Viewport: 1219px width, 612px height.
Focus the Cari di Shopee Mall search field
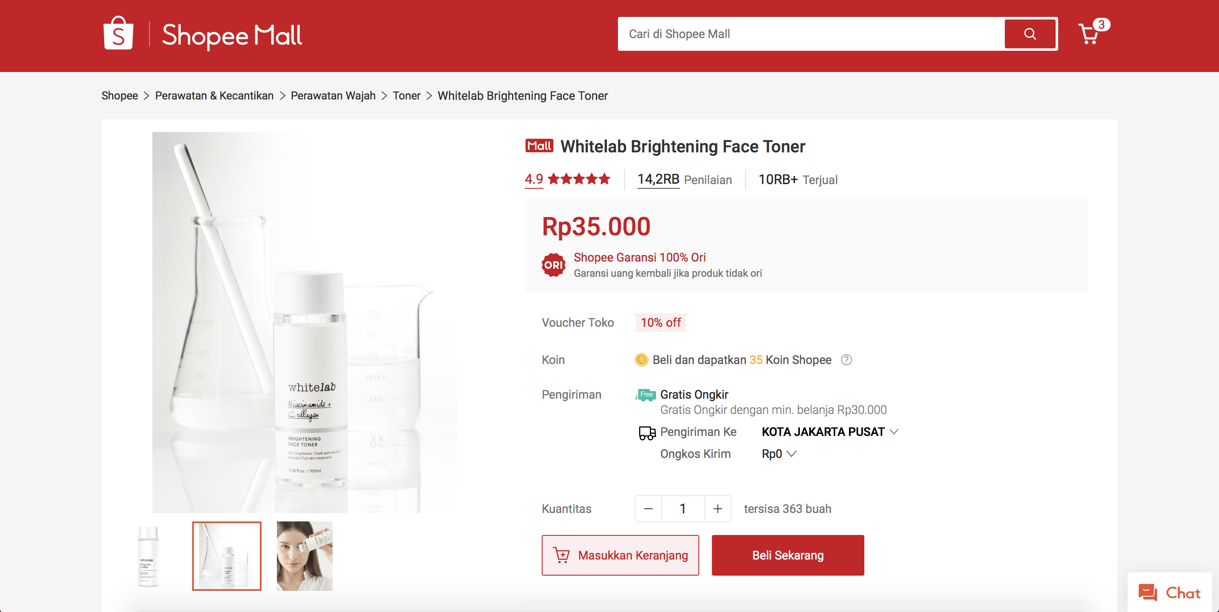(x=811, y=34)
